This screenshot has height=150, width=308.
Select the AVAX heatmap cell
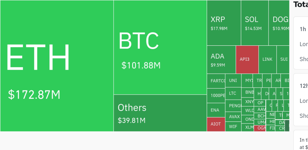(x=234, y=117)
